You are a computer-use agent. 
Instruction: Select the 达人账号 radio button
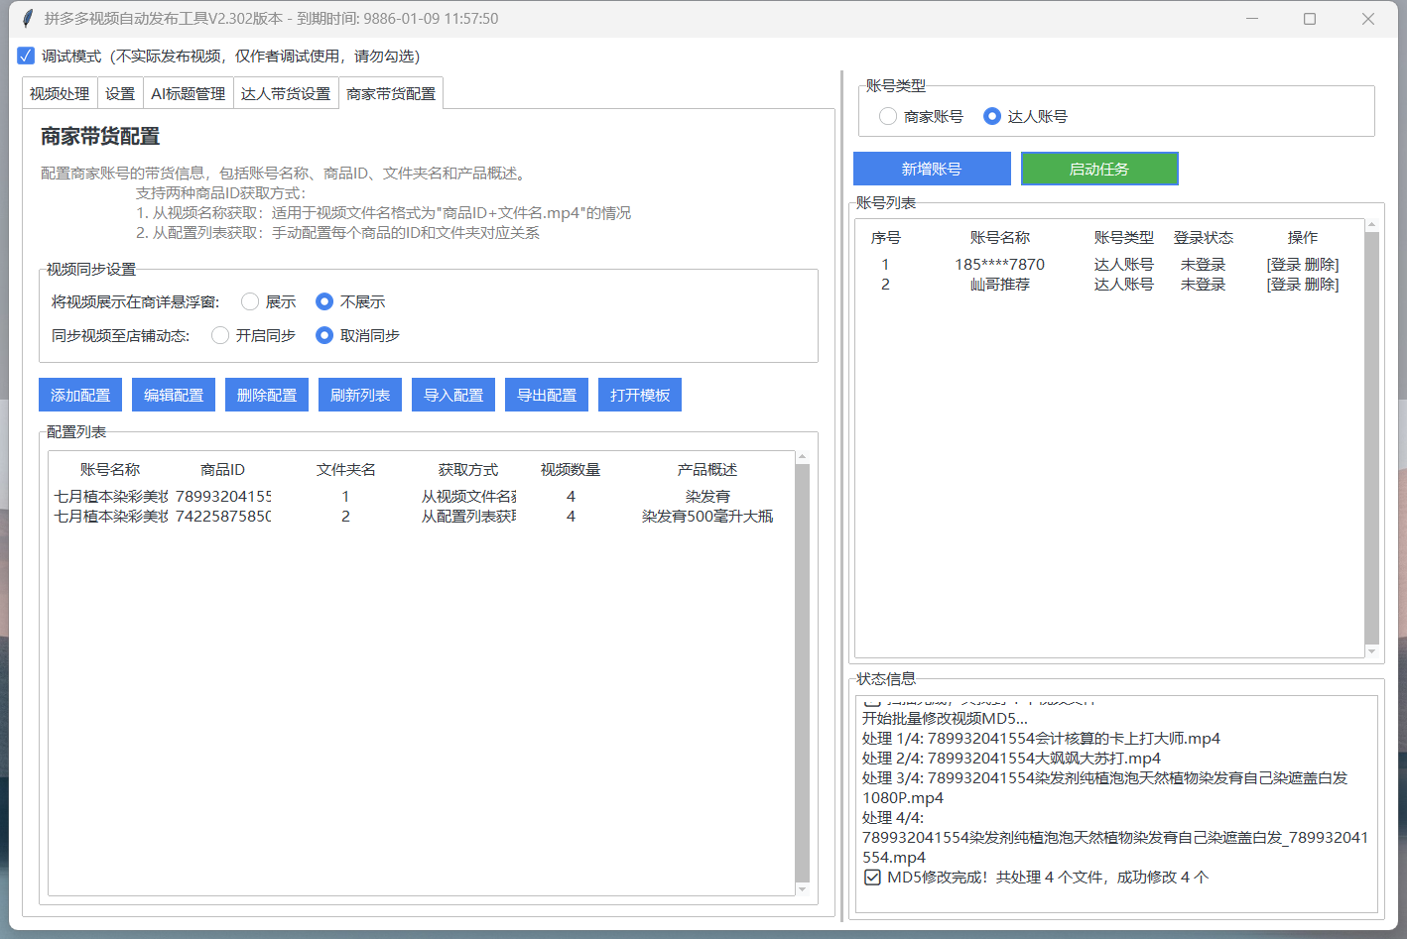[x=992, y=116]
